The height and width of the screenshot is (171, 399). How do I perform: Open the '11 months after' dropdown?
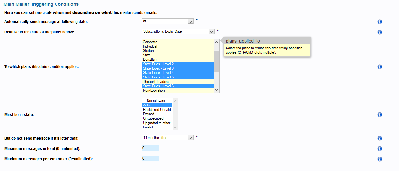point(167,138)
